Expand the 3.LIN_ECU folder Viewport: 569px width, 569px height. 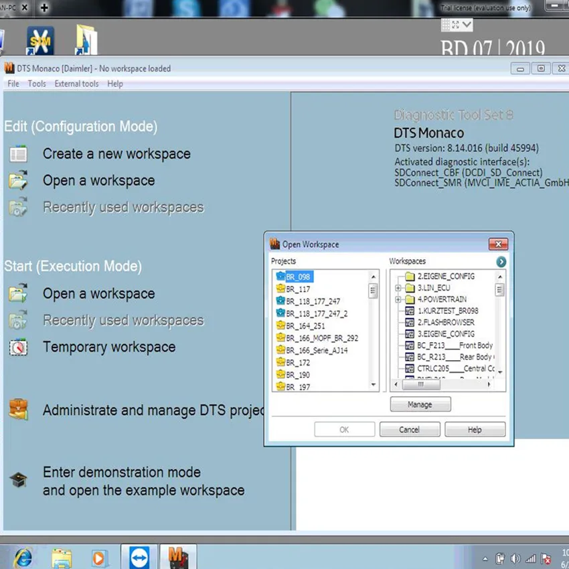point(398,288)
